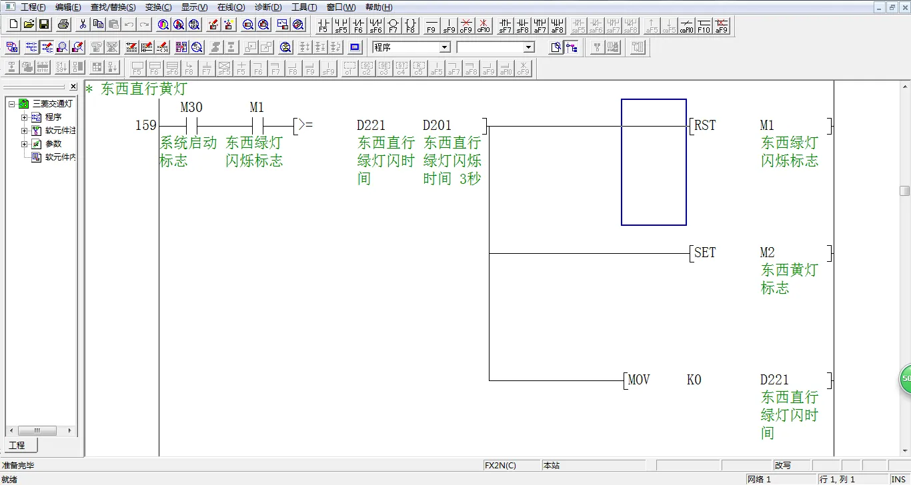Image resolution: width=911 pixels, height=485 pixels.
Task: Click the D201 operand
Action: point(437,125)
